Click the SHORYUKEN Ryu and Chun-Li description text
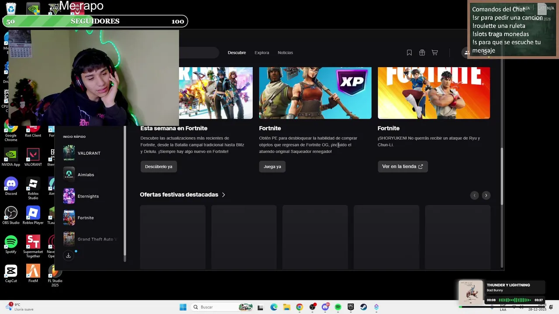 click(x=429, y=141)
